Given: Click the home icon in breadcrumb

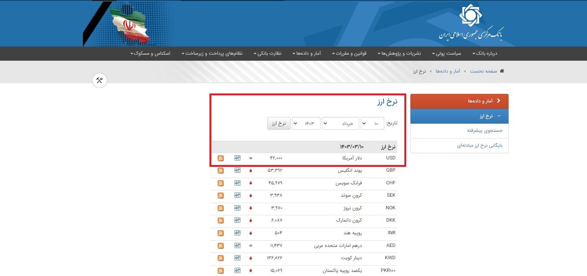Looking at the screenshot, I should 502,71.
